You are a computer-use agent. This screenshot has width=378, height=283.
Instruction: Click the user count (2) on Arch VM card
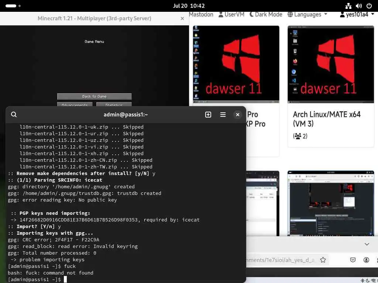click(300, 136)
